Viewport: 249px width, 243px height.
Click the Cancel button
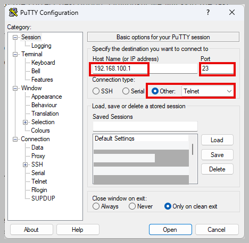[x=217, y=230]
